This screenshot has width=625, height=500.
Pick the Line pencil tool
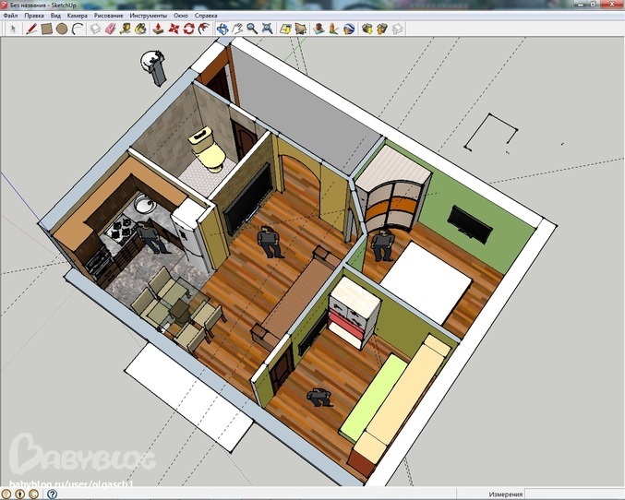point(31,29)
